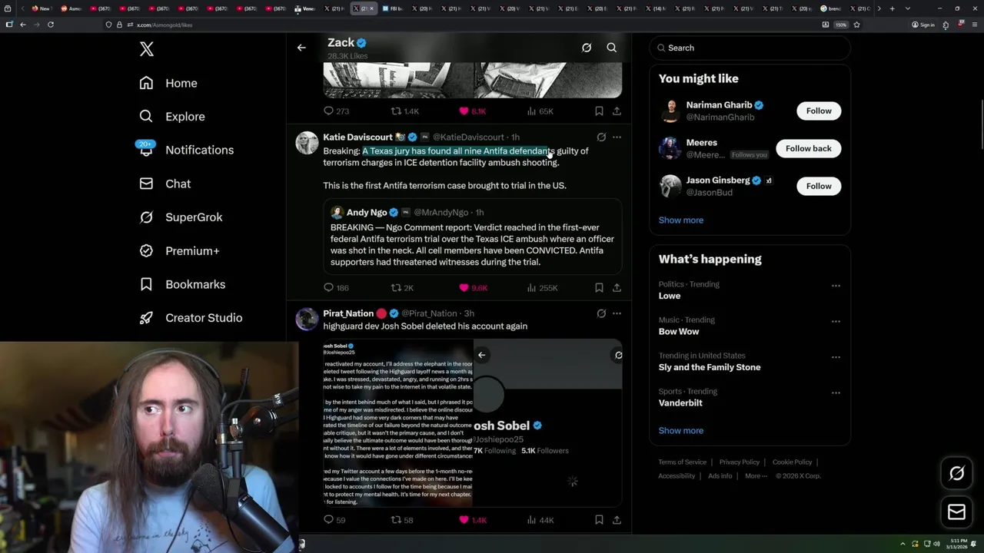Unlike Katie Daviscourt post with 9.6K likes
This screenshot has height=553, width=984.
tap(473, 288)
